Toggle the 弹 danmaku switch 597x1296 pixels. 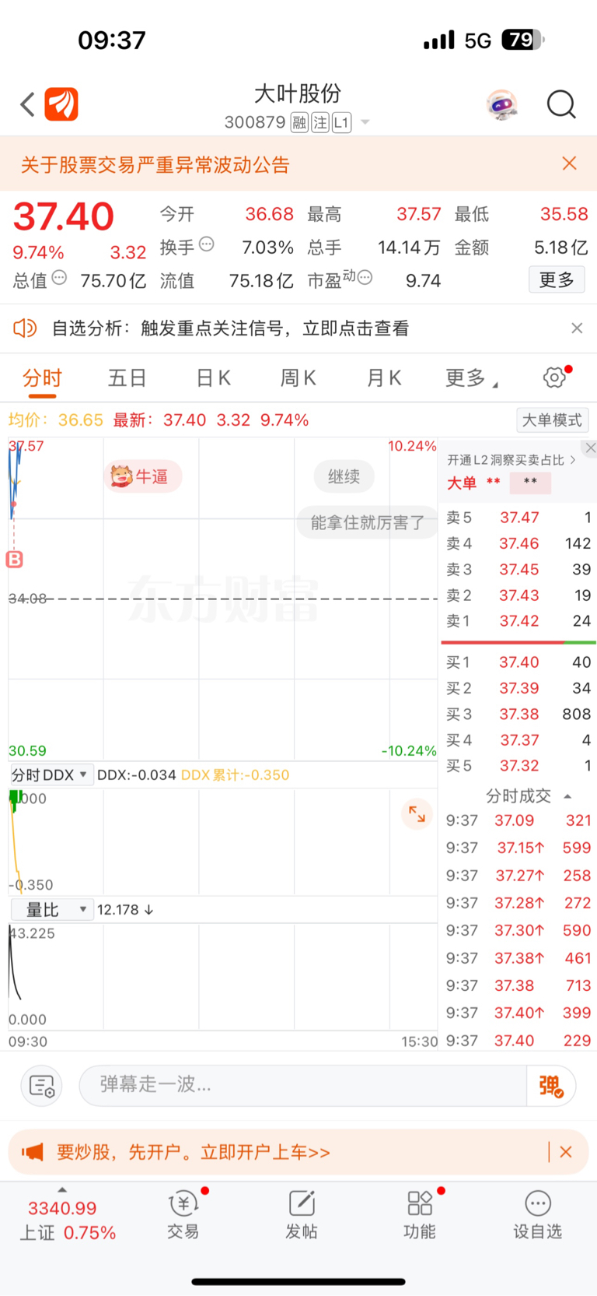pos(551,1085)
